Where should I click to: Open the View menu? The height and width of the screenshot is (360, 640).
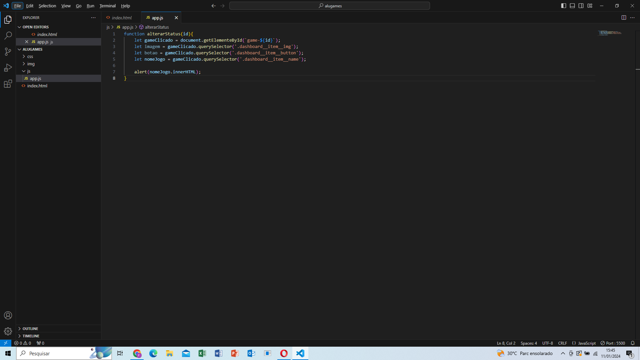point(66,6)
